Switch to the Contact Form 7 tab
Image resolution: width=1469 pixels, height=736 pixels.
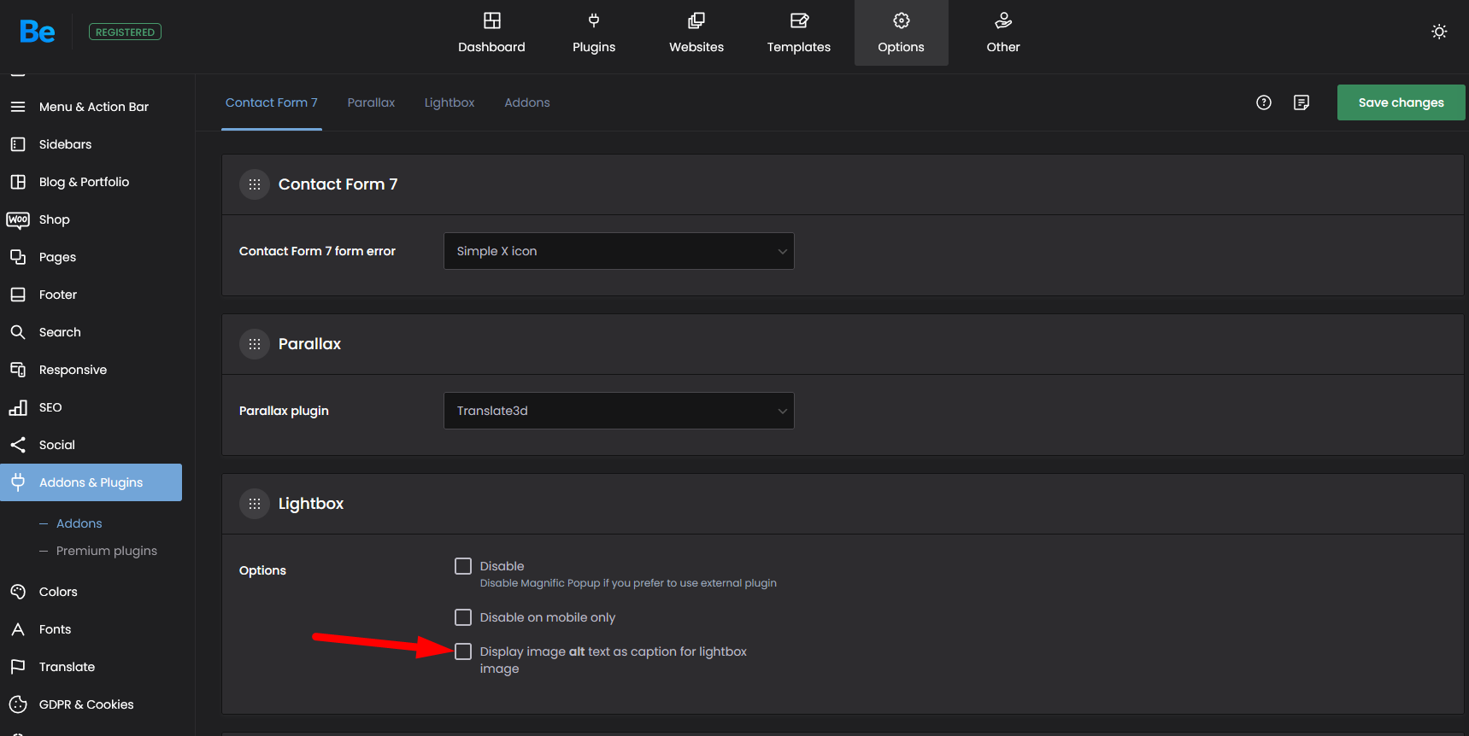272,102
